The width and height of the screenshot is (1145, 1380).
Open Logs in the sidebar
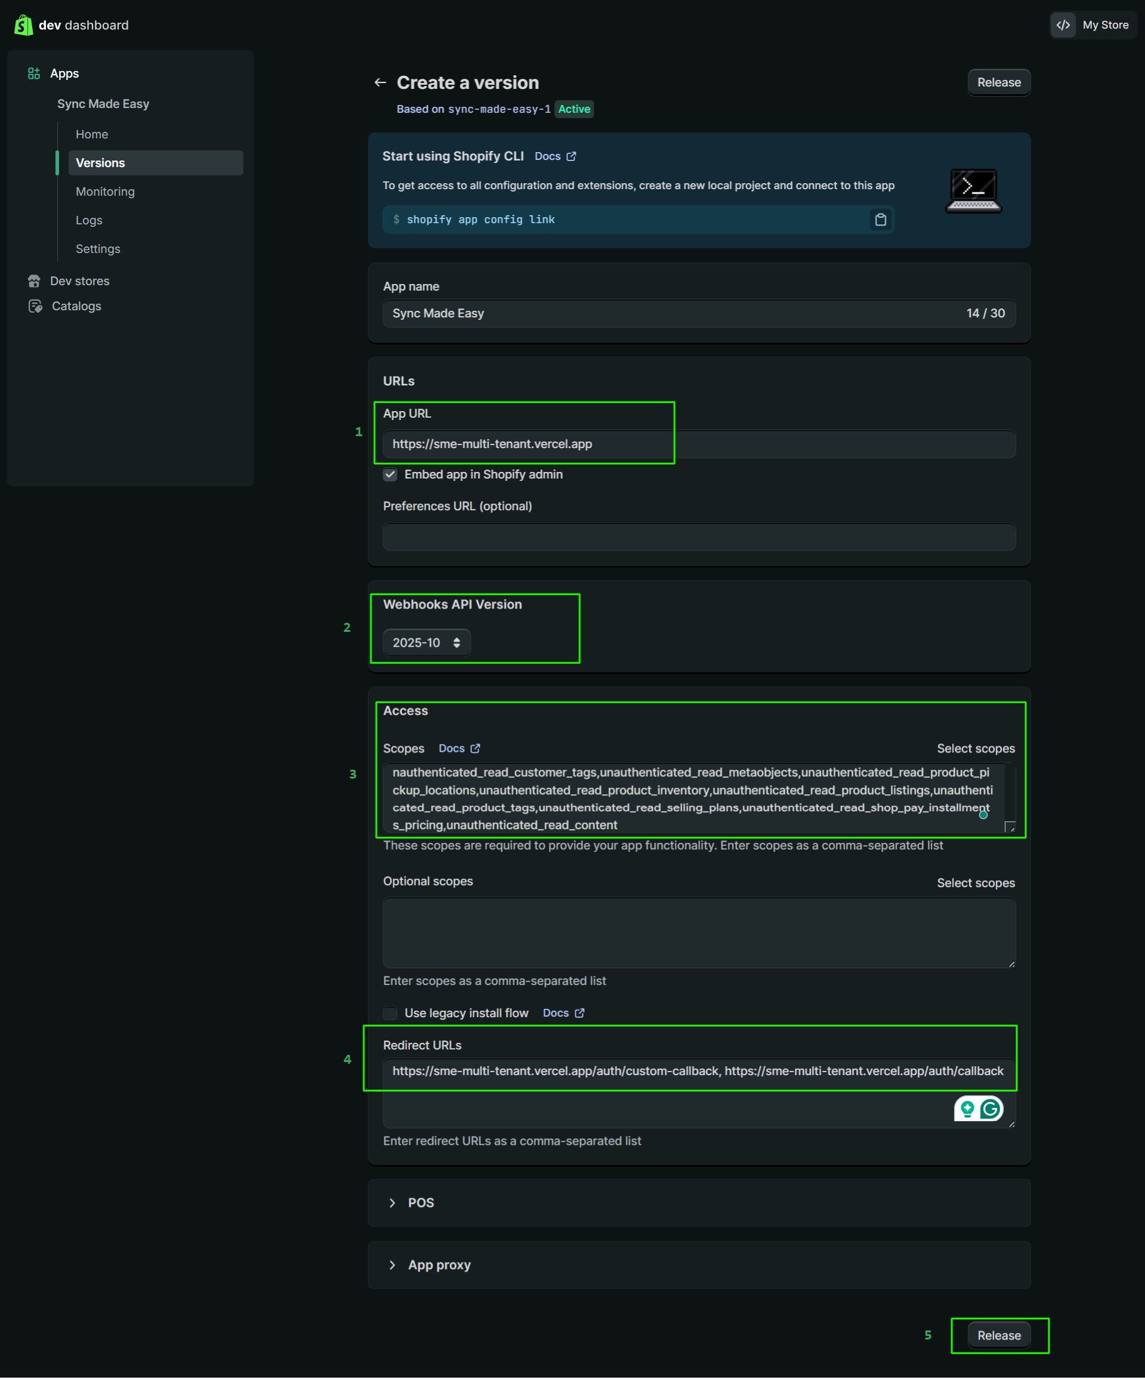[x=89, y=220]
